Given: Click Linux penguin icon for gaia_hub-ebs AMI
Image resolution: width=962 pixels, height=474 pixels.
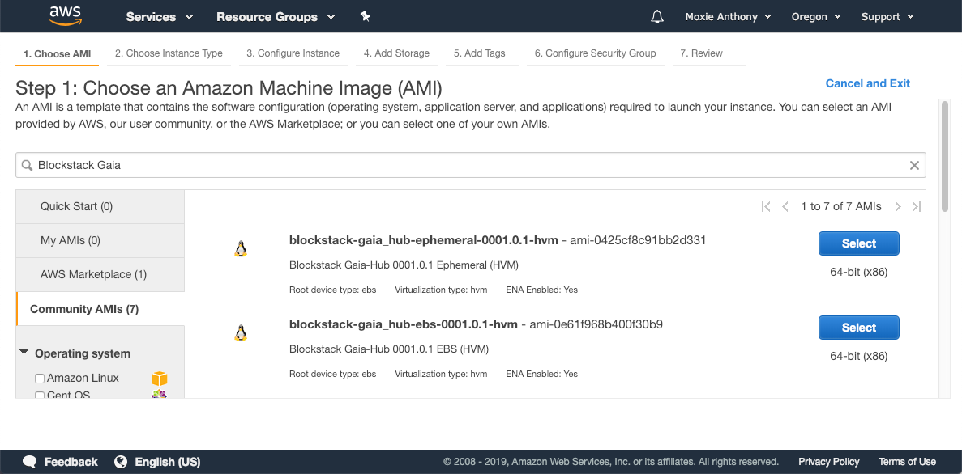Looking at the screenshot, I should [241, 332].
